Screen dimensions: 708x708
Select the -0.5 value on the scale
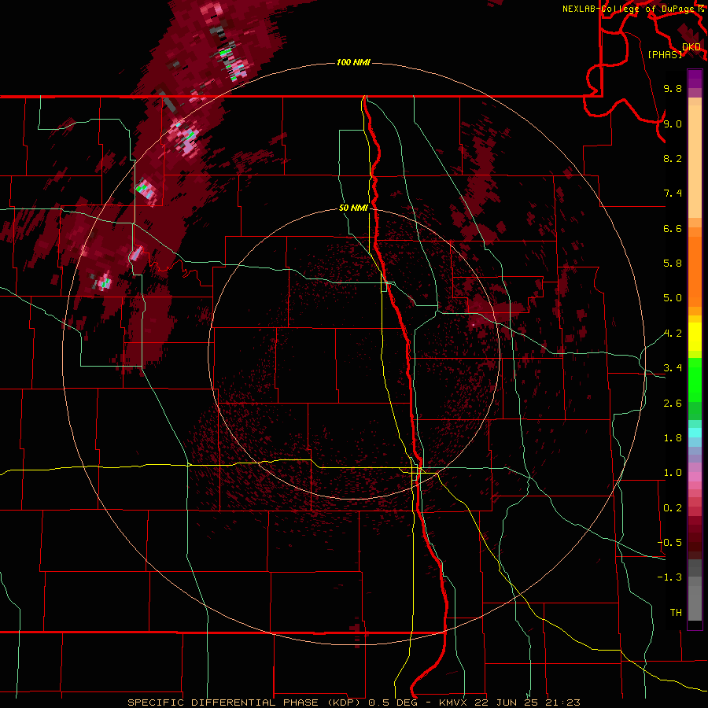click(x=669, y=543)
